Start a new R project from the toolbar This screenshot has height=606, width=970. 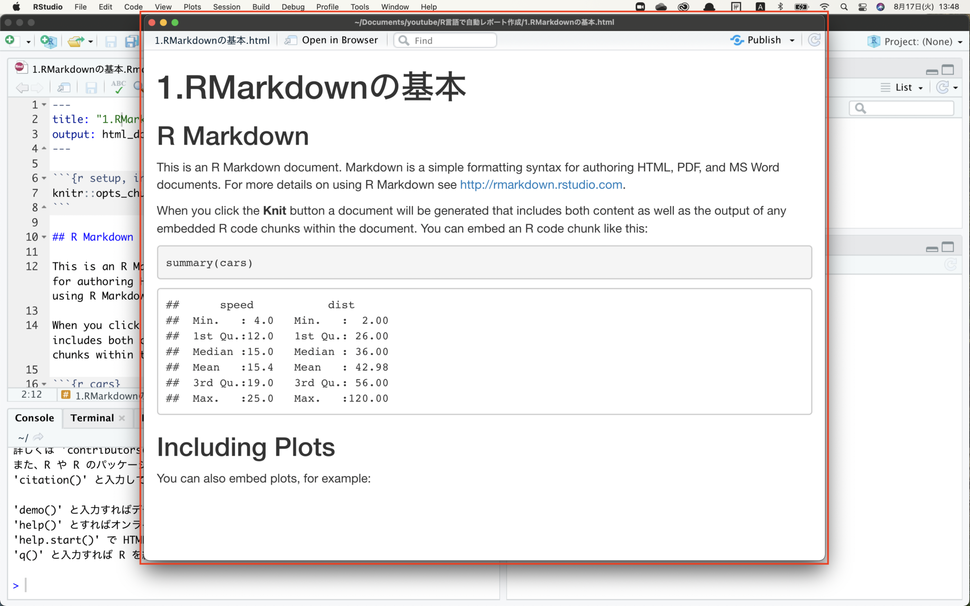pos(48,41)
